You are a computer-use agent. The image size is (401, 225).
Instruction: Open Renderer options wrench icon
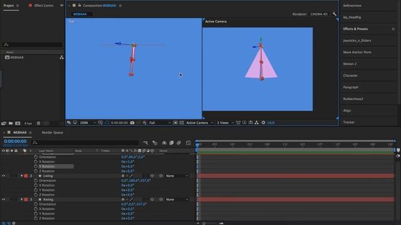coord(335,14)
